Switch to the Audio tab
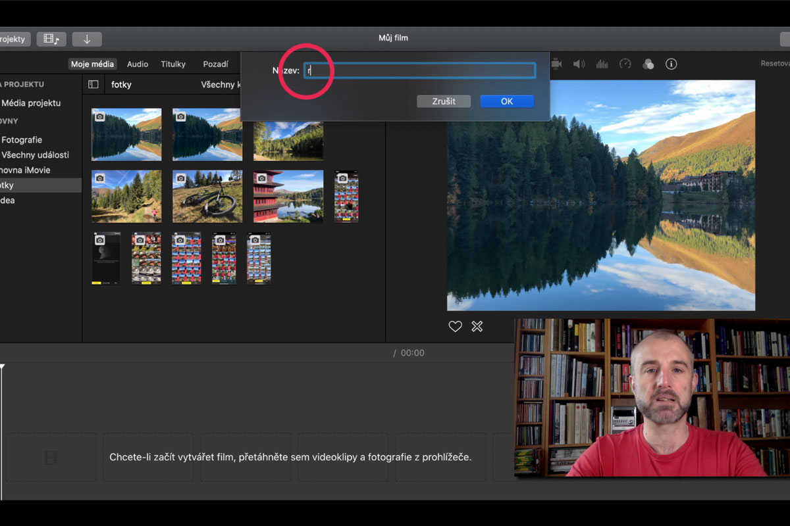 pyautogui.click(x=138, y=64)
